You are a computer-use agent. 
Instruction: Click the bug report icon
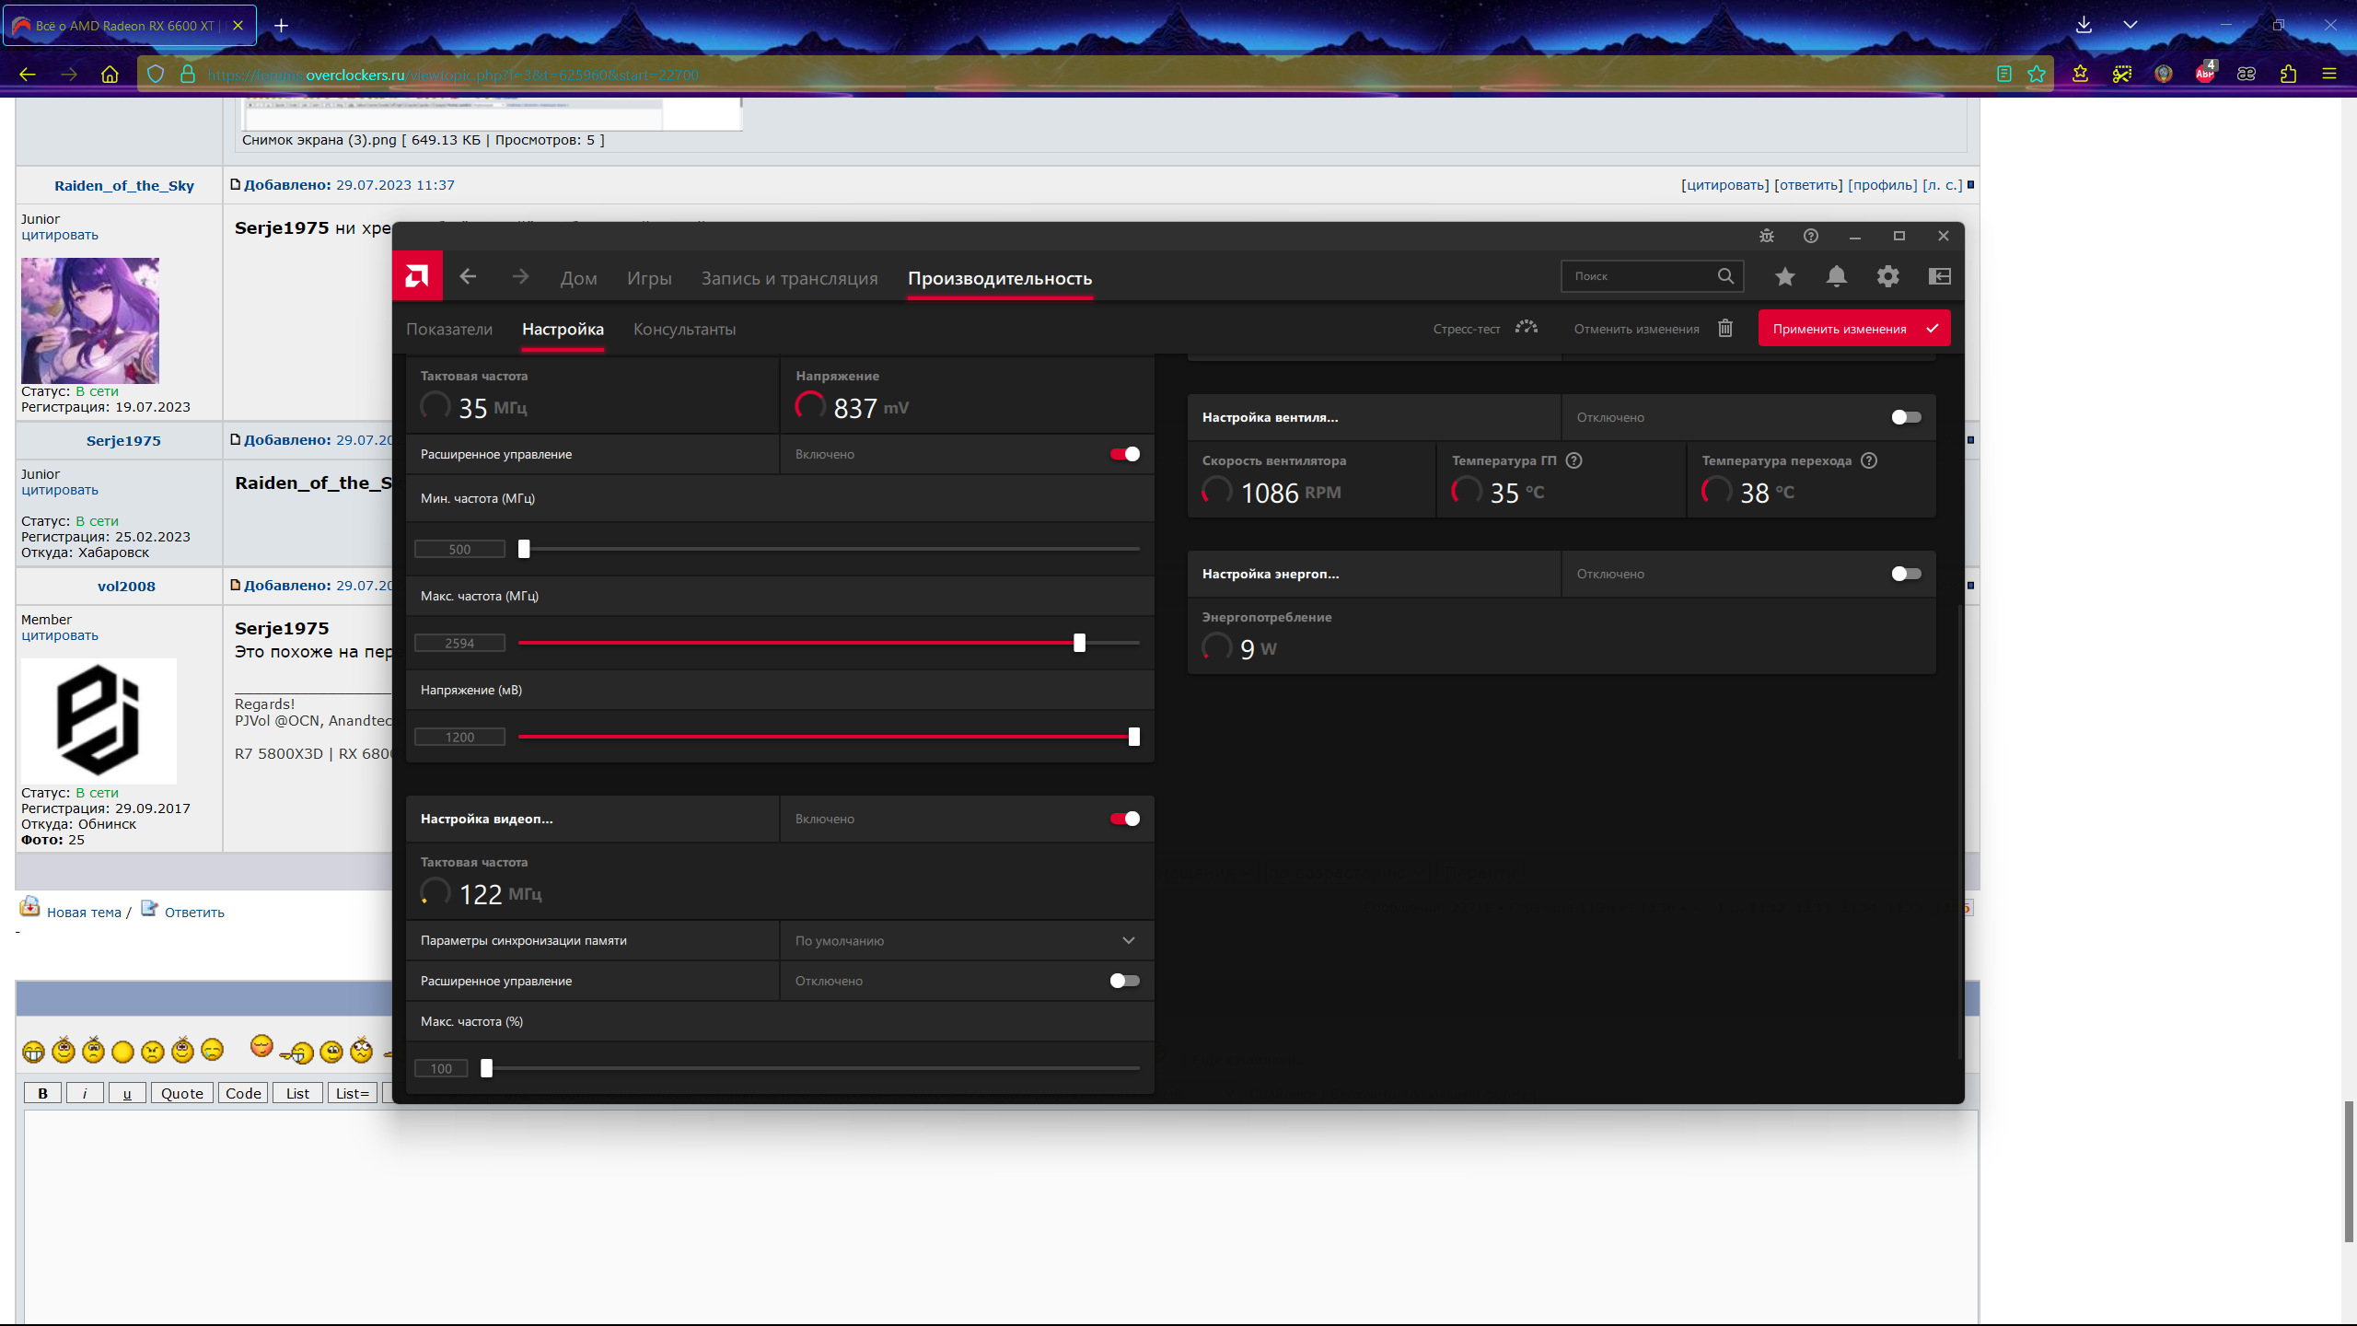(x=1766, y=236)
